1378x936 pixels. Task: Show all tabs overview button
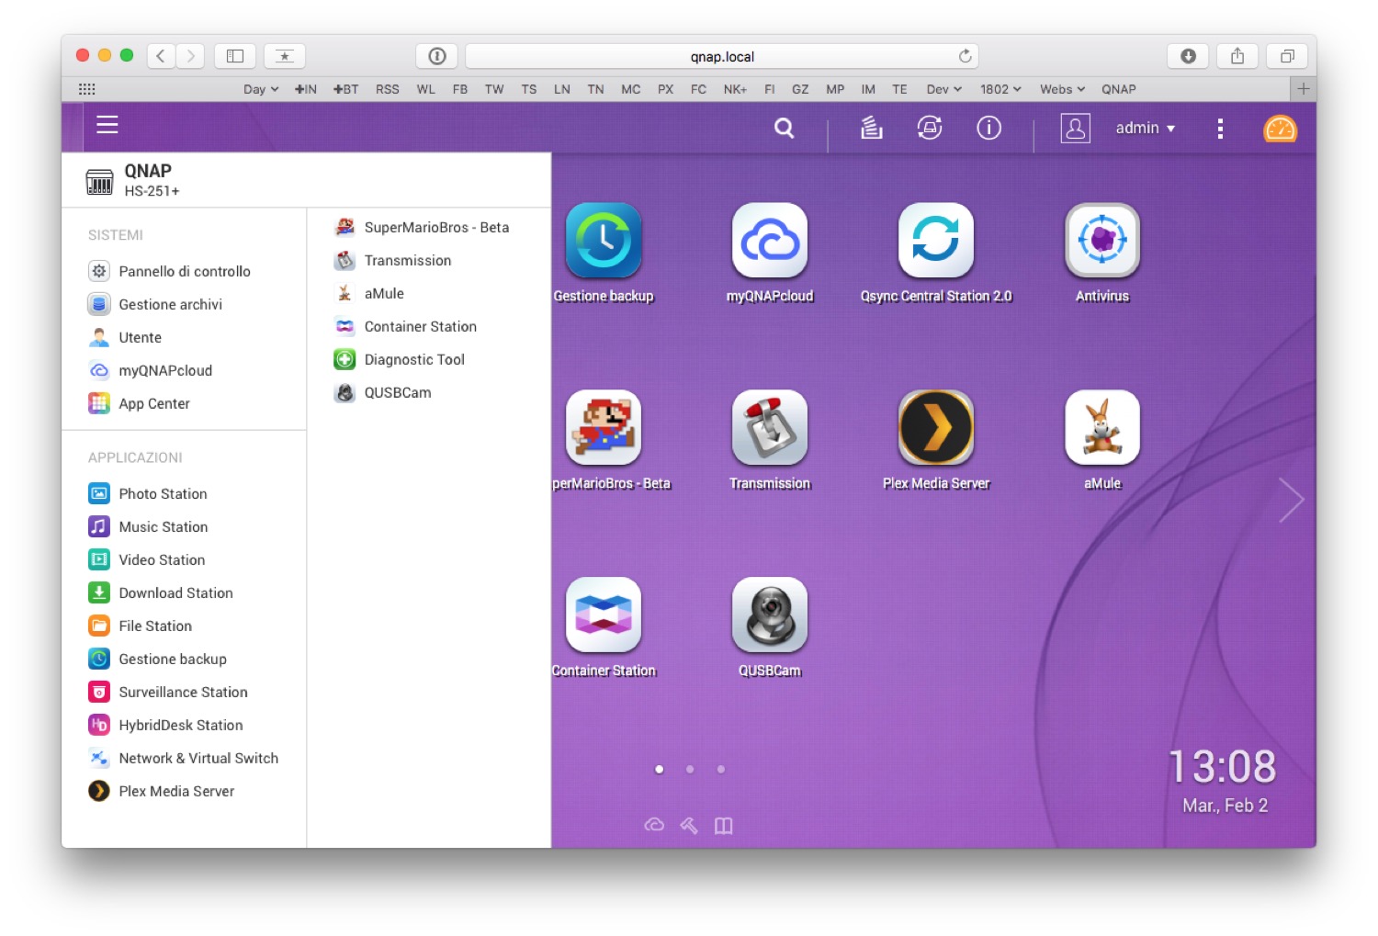tap(1287, 56)
